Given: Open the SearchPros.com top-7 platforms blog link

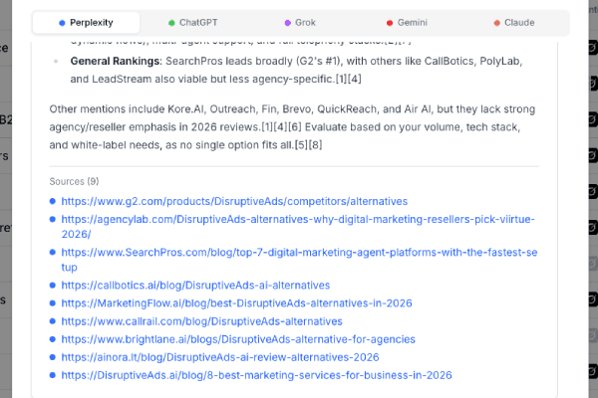Looking at the screenshot, I should (x=299, y=260).
